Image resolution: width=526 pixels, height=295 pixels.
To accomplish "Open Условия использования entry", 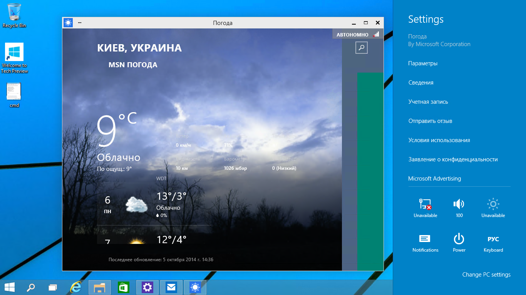I will [x=439, y=140].
